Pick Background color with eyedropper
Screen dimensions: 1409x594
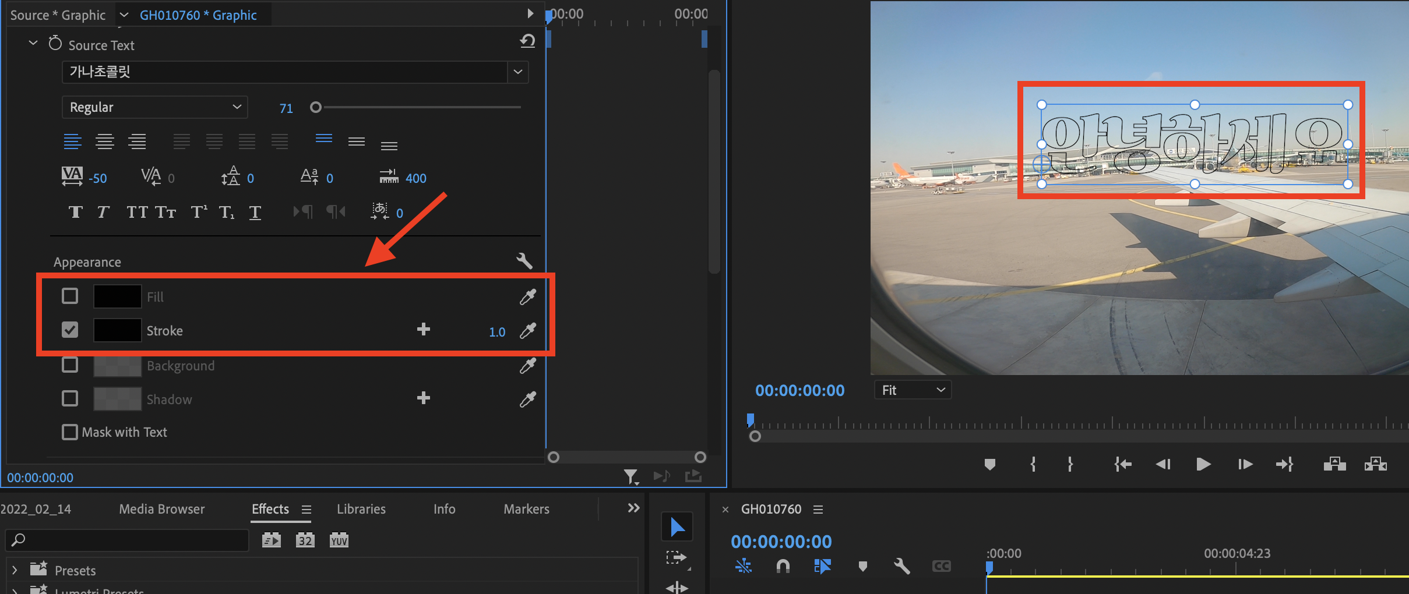(x=527, y=366)
